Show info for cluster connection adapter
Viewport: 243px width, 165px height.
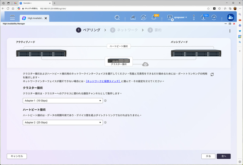tap(105, 101)
